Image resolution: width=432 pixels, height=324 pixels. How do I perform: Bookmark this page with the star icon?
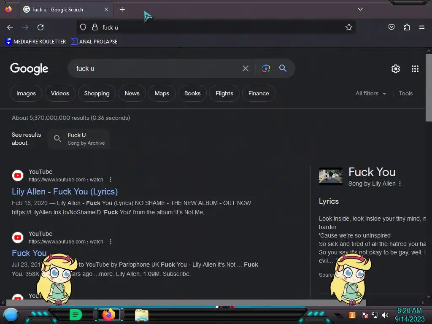tap(349, 27)
